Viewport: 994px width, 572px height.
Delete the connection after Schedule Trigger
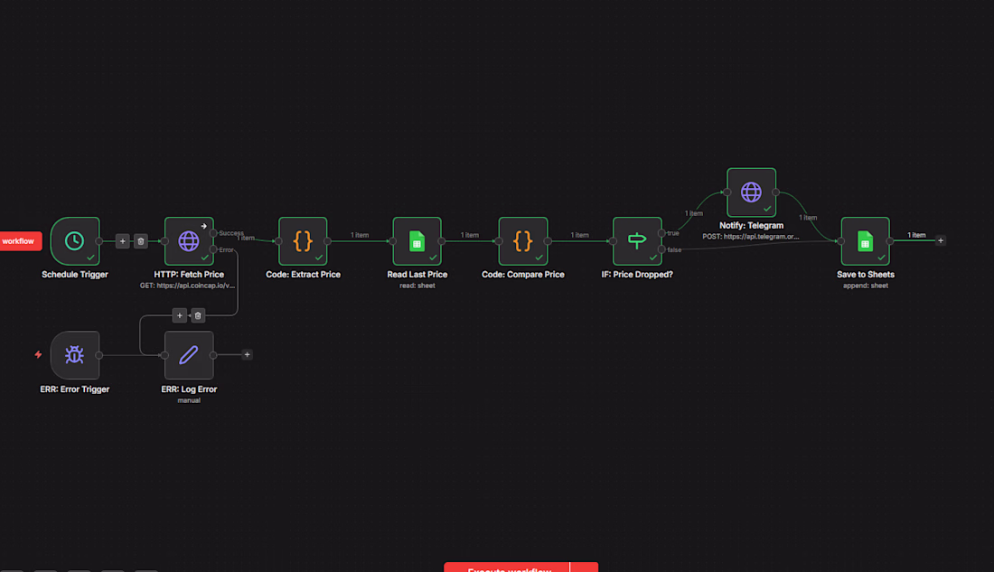click(141, 241)
